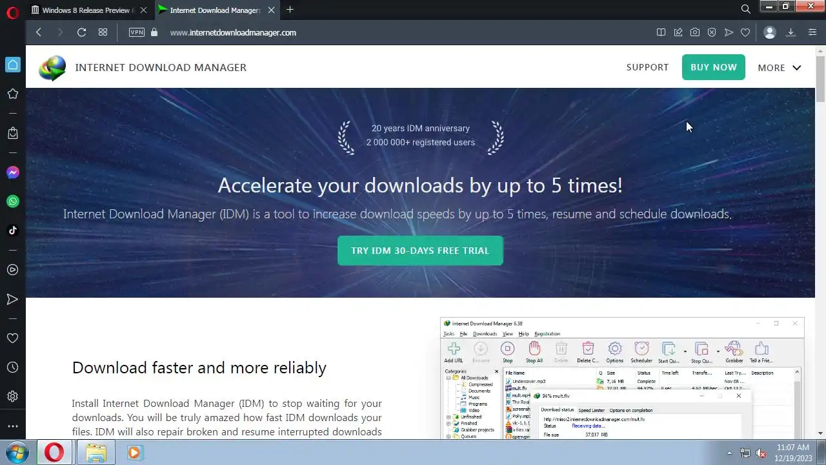Open sidebar shopping bag icon

pyautogui.click(x=12, y=133)
